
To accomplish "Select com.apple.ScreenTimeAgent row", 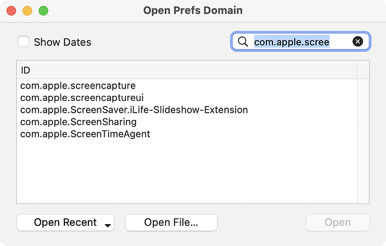I will point(187,134).
